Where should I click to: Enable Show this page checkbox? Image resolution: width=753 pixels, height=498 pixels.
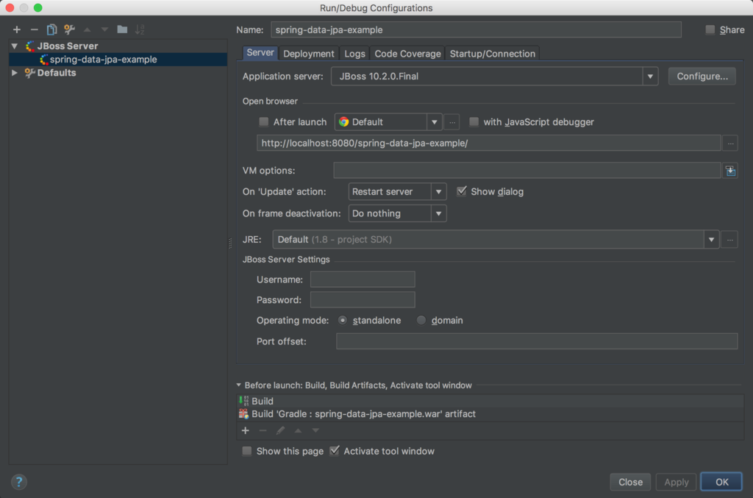tap(247, 451)
